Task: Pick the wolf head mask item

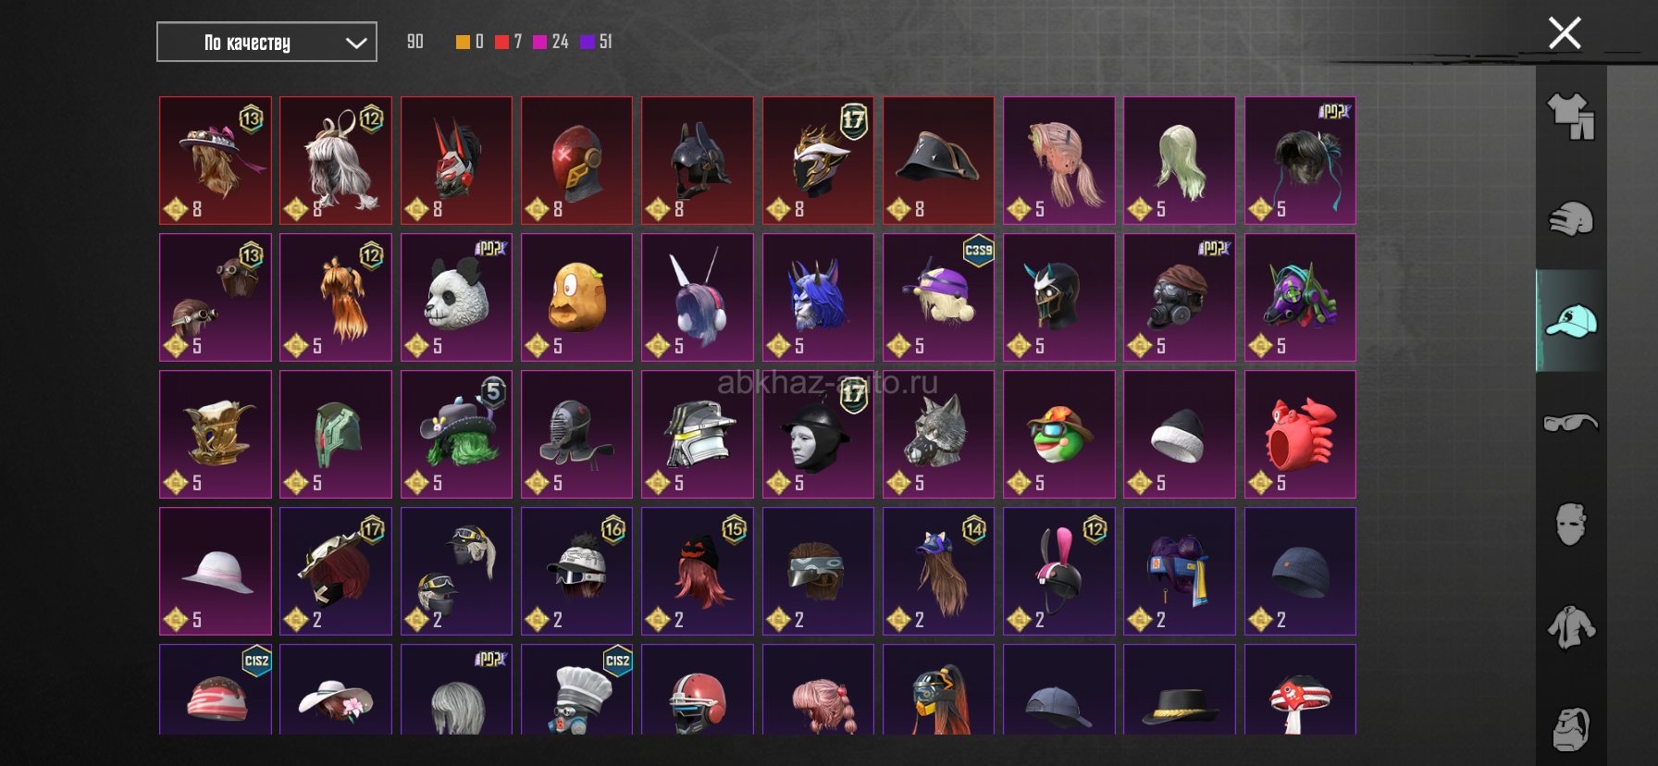Action: pyautogui.click(x=938, y=434)
